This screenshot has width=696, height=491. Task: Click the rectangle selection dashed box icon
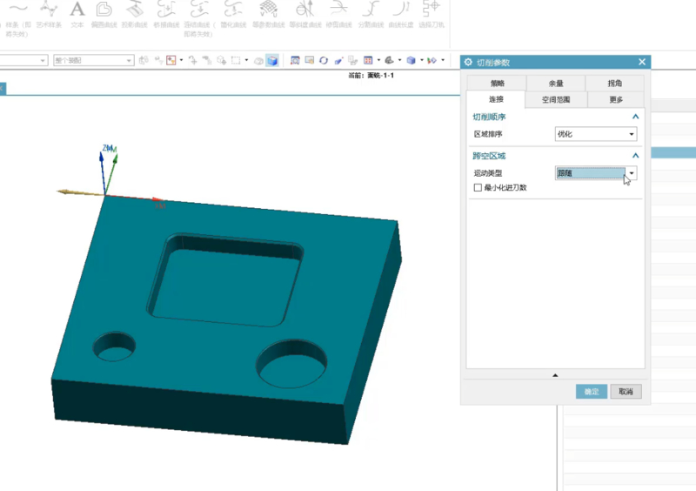pyautogui.click(x=236, y=60)
